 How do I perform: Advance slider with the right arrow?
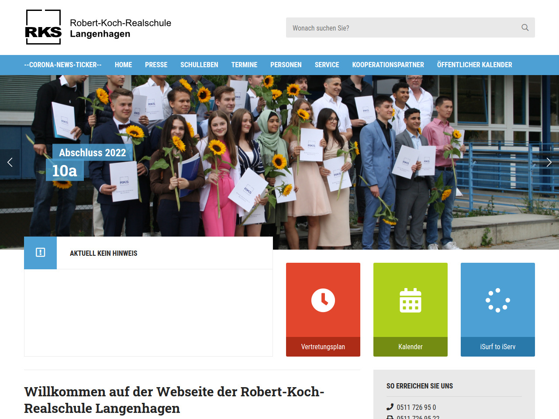(549, 162)
